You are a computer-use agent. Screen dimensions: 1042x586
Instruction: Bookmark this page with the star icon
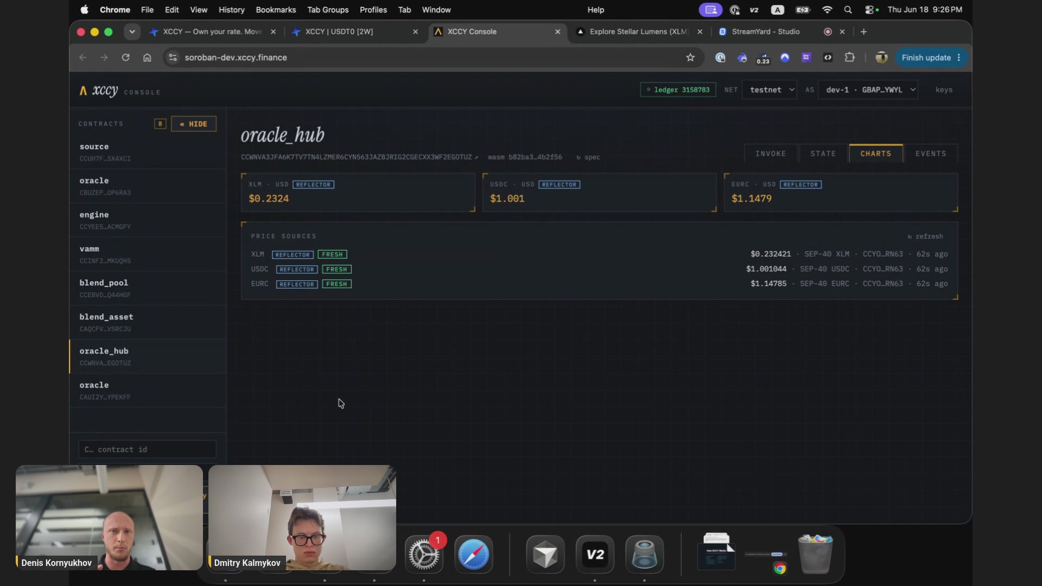(x=690, y=58)
